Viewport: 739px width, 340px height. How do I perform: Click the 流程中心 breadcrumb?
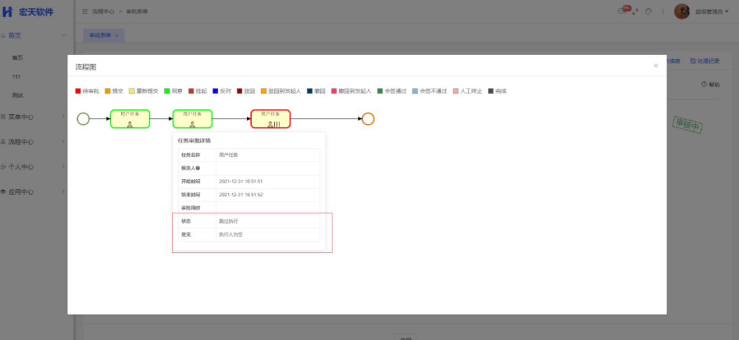104,11
